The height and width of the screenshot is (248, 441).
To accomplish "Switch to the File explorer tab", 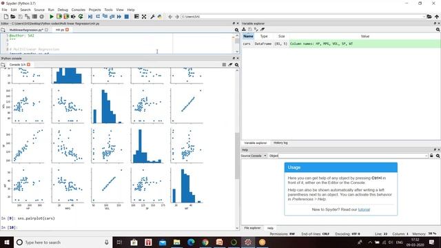I will point(252,228).
